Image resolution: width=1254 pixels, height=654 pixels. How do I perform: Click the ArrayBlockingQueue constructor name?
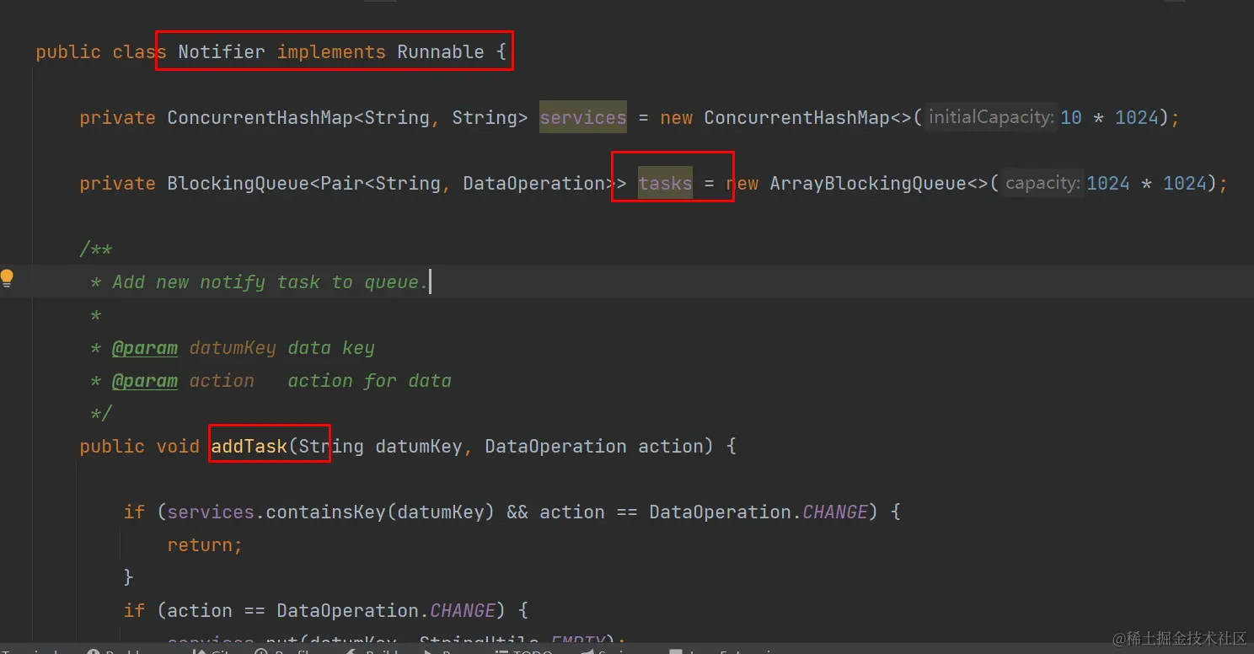click(x=868, y=184)
